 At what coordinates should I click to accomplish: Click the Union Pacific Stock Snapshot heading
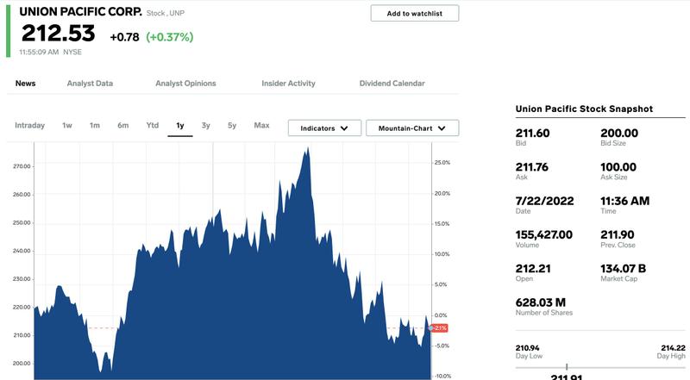[584, 109]
